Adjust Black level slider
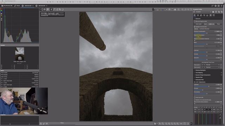The image size is (225, 126). click(207, 44)
